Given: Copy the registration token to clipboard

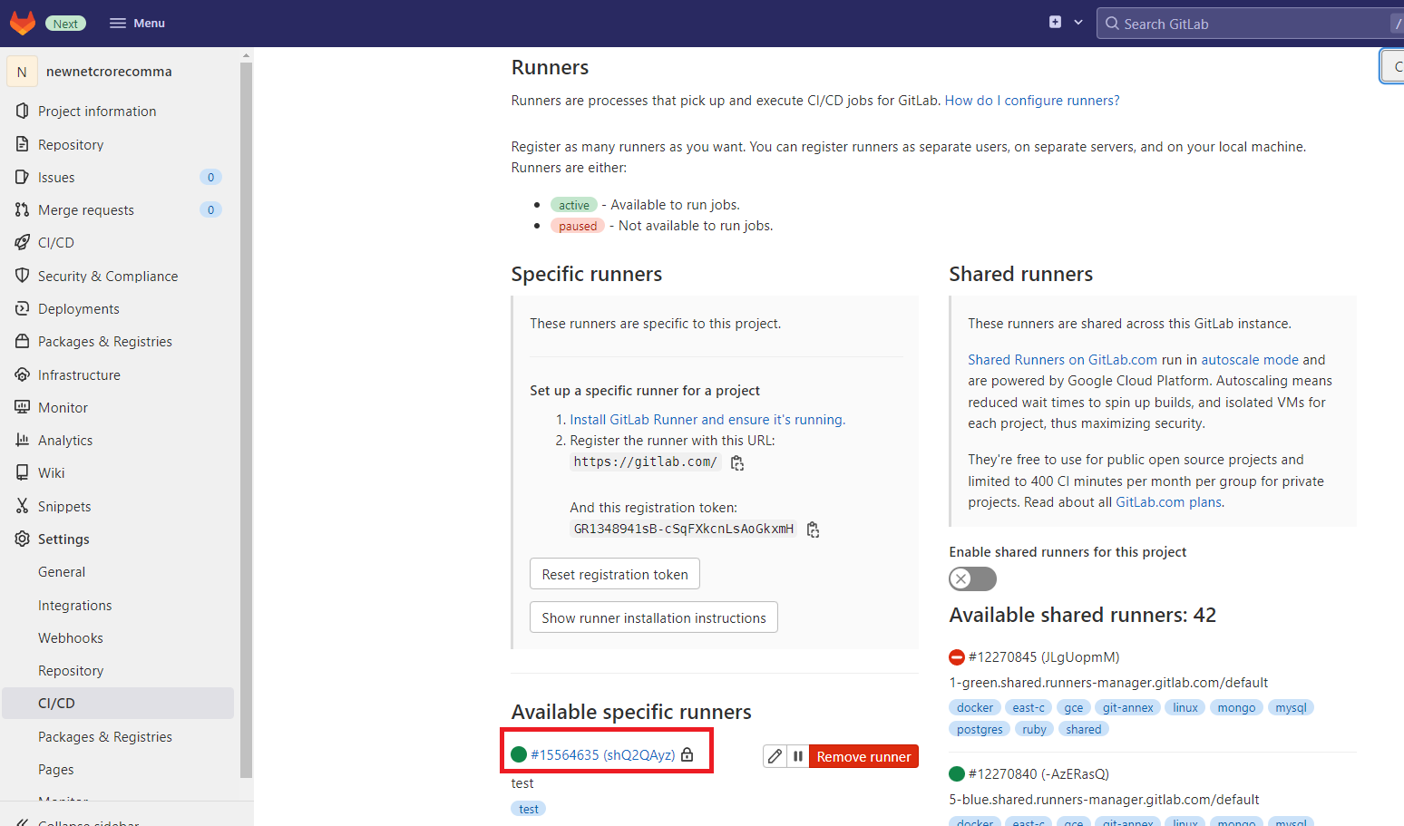Looking at the screenshot, I should tap(813, 530).
